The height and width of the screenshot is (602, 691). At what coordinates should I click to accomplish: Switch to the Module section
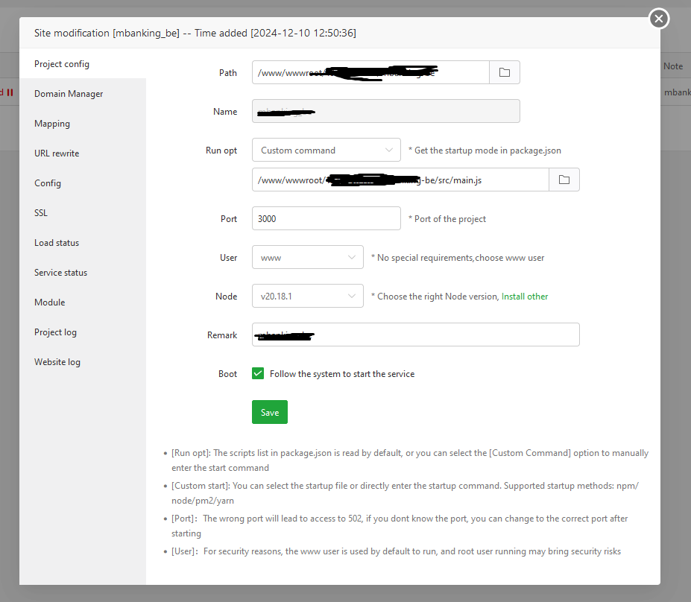click(x=49, y=302)
